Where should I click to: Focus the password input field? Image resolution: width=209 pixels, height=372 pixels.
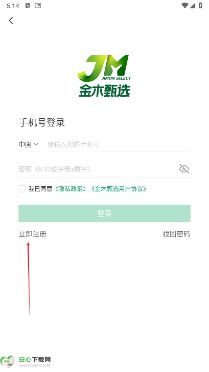(98, 169)
